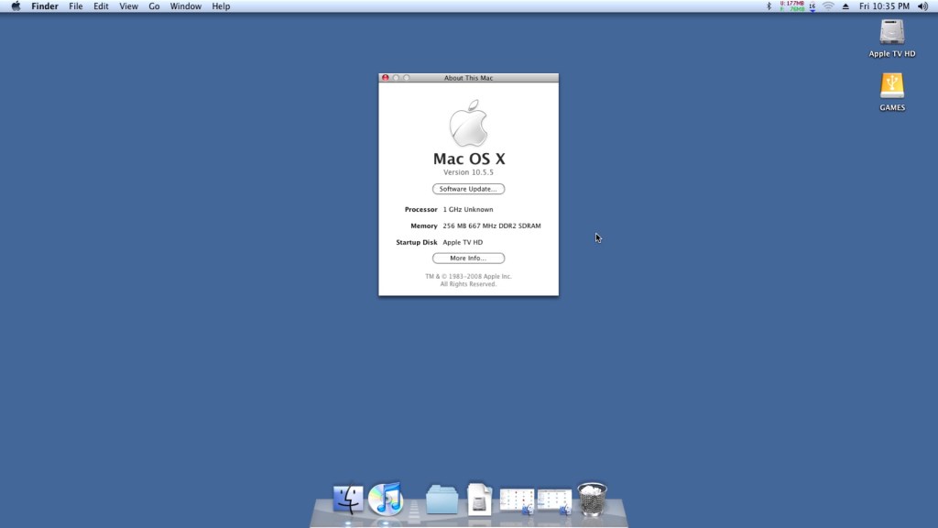This screenshot has height=528, width=938.
Task: Open the Window menu
Action: (185, 6)
